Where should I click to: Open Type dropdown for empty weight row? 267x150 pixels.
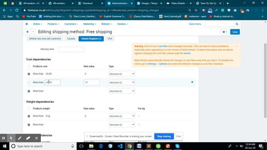122,125
